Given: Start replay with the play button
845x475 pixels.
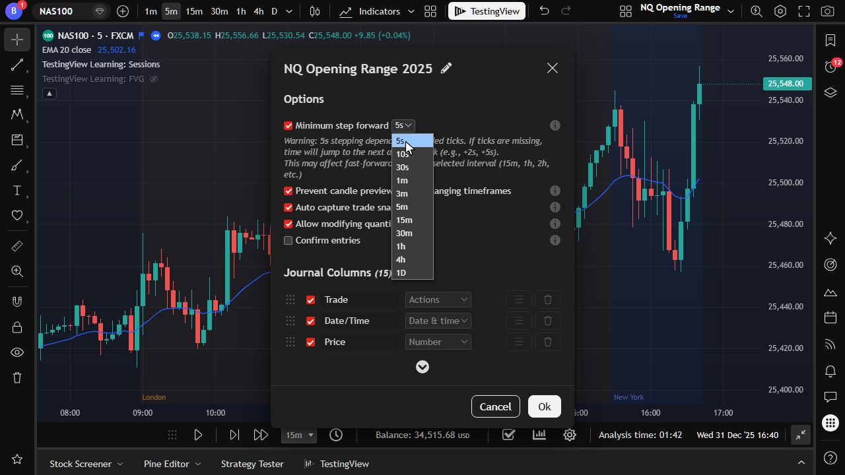Looking at the screenshot, I should pos(197,435).
